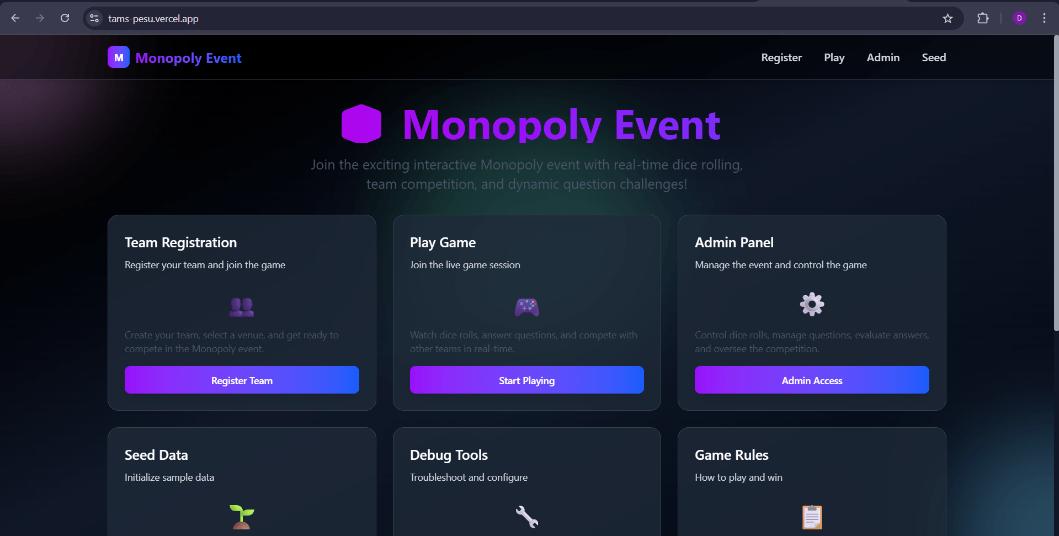The height and width of the screenshot is (536, 1059).
Task: Open the Admin navigation link
Action: [883, 57]
